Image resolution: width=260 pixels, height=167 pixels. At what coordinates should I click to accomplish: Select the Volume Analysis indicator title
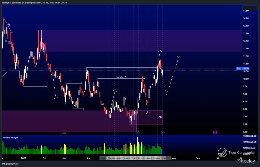[11, 138]
